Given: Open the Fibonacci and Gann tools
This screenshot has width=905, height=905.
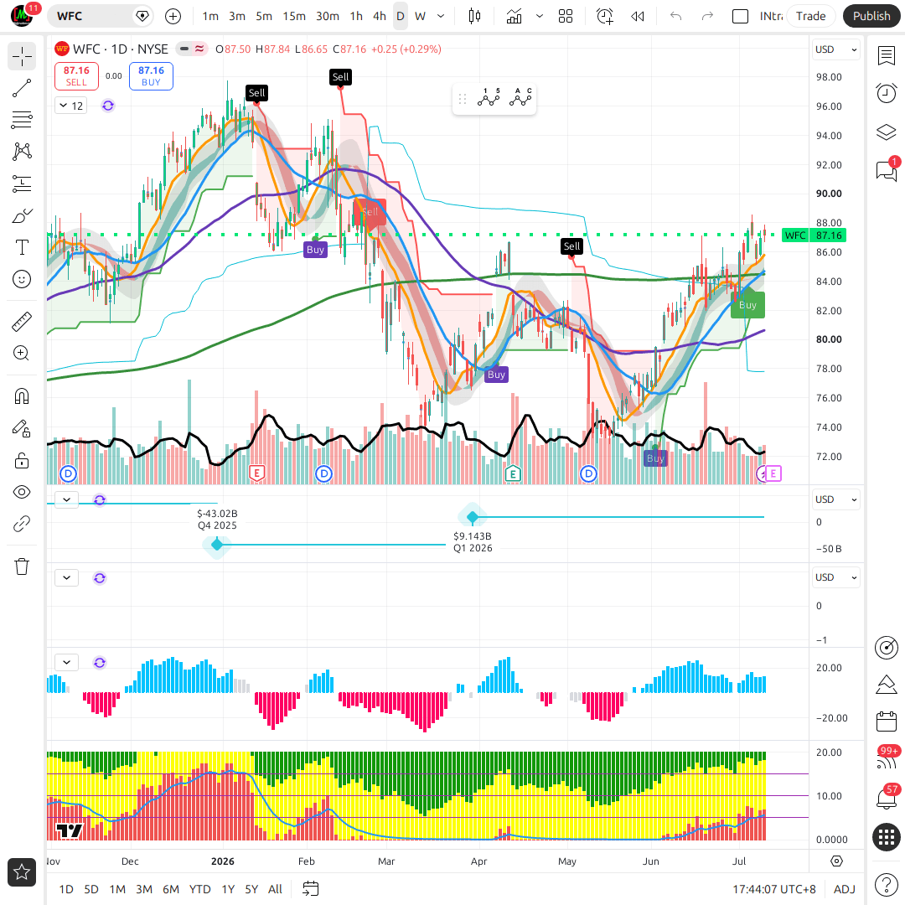Looking at the screenshot, I should point(22,120).
